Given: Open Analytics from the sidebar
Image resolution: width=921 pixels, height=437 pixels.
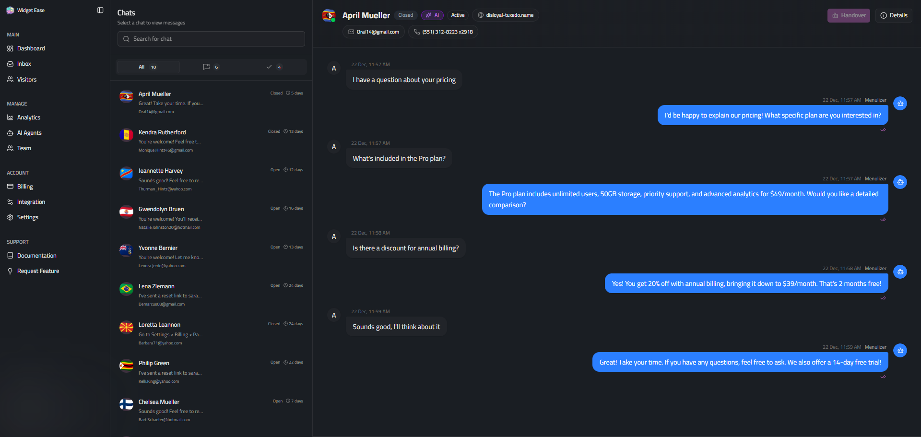Looking at the screenshot, I should click(28, 118).
